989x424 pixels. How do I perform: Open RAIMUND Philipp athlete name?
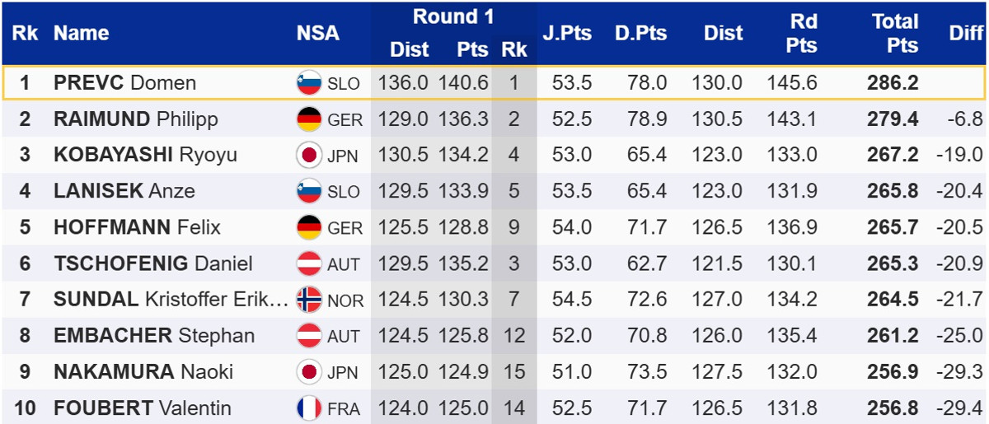coord(135,119)
